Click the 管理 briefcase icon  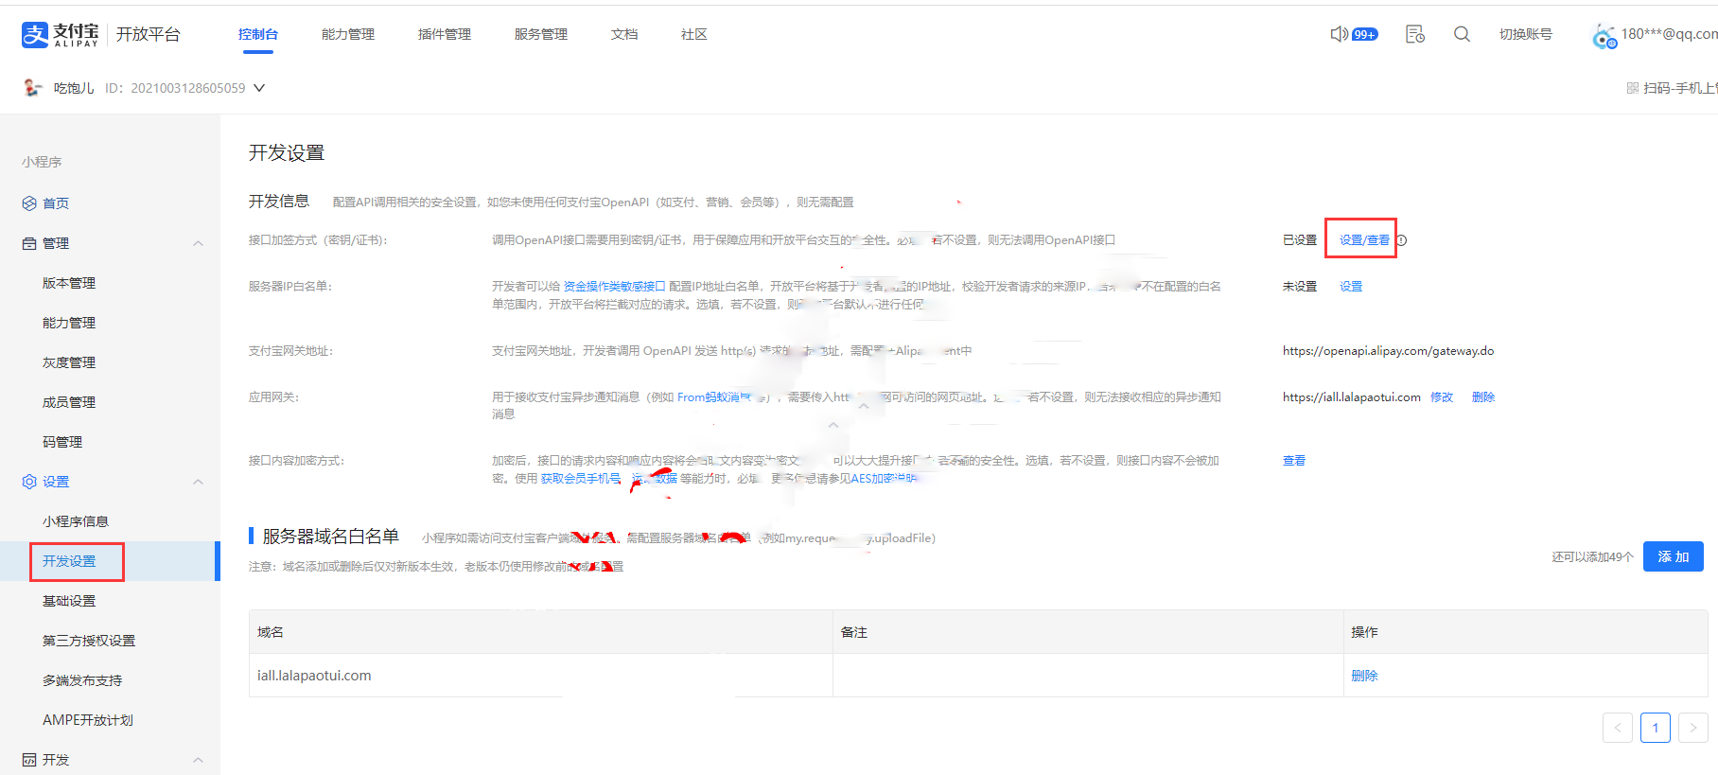click(x=29, y=243)
